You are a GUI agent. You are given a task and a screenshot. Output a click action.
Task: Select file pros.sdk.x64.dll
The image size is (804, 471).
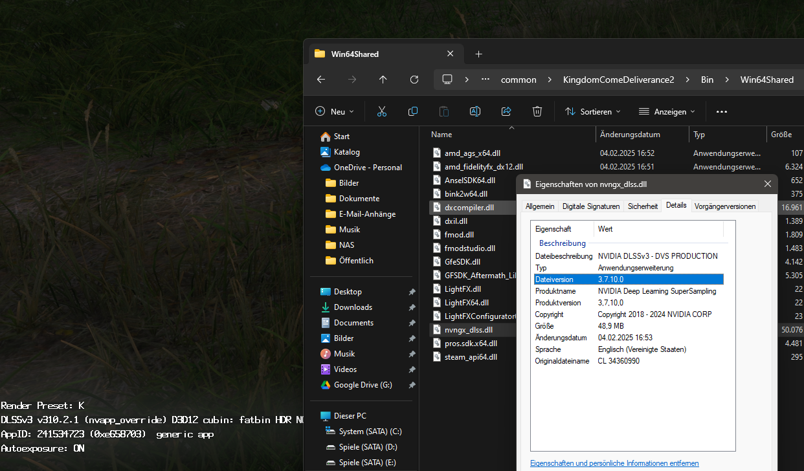471,344
